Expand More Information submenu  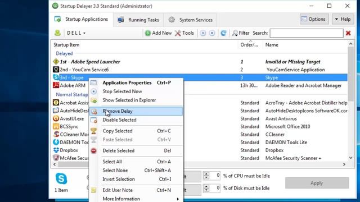(136, 199)
